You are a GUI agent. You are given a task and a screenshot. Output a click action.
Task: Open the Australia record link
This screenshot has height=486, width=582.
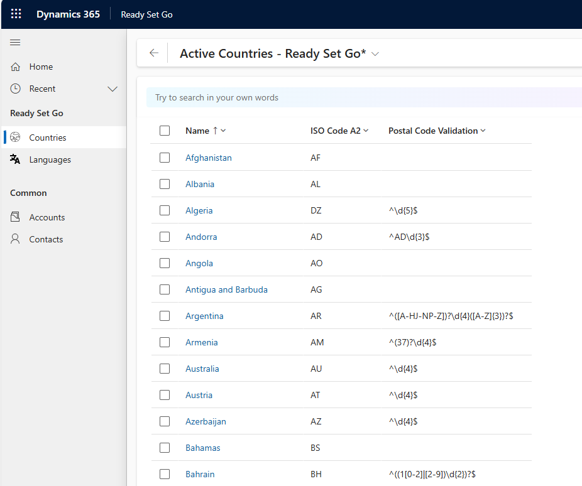(x=202, y=369)
